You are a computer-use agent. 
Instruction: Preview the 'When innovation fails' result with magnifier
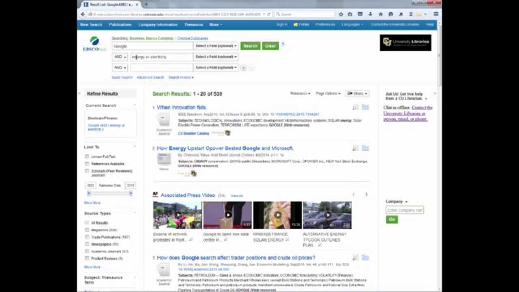(x=356, y=107)
